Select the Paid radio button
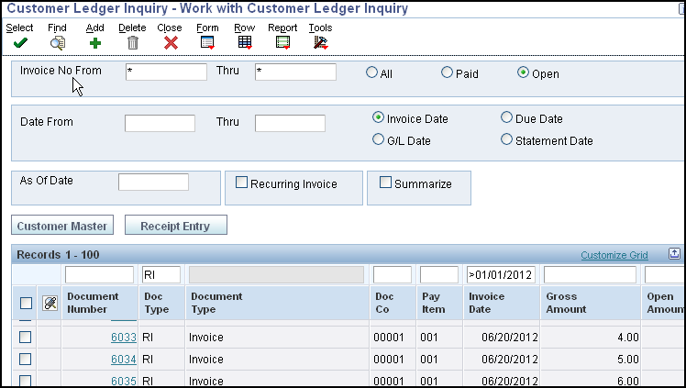This screenshot has width=686, height=388. (447, 72)
